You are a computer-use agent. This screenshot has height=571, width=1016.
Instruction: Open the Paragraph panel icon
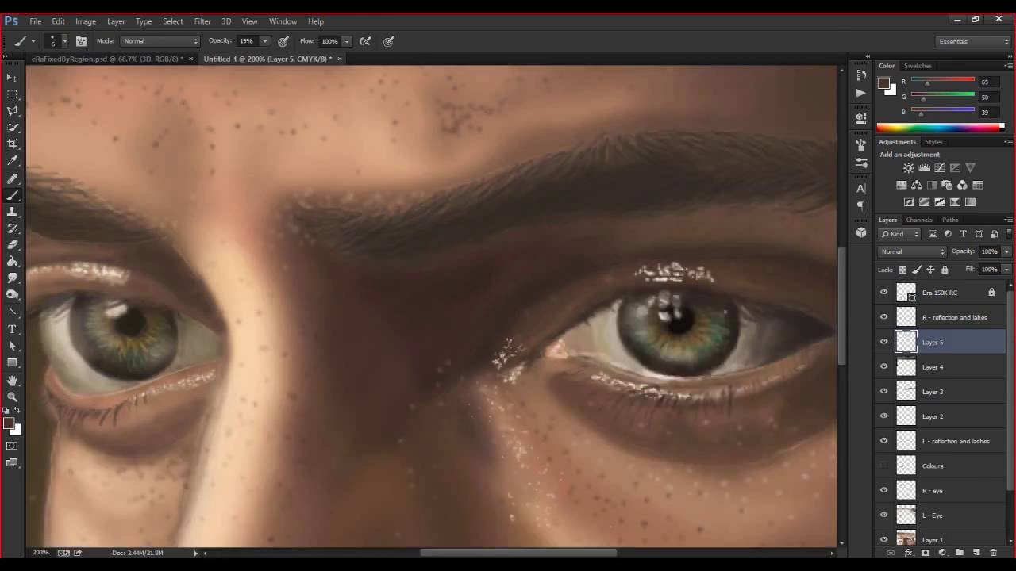pyautogui.click(x=861, y=206)
